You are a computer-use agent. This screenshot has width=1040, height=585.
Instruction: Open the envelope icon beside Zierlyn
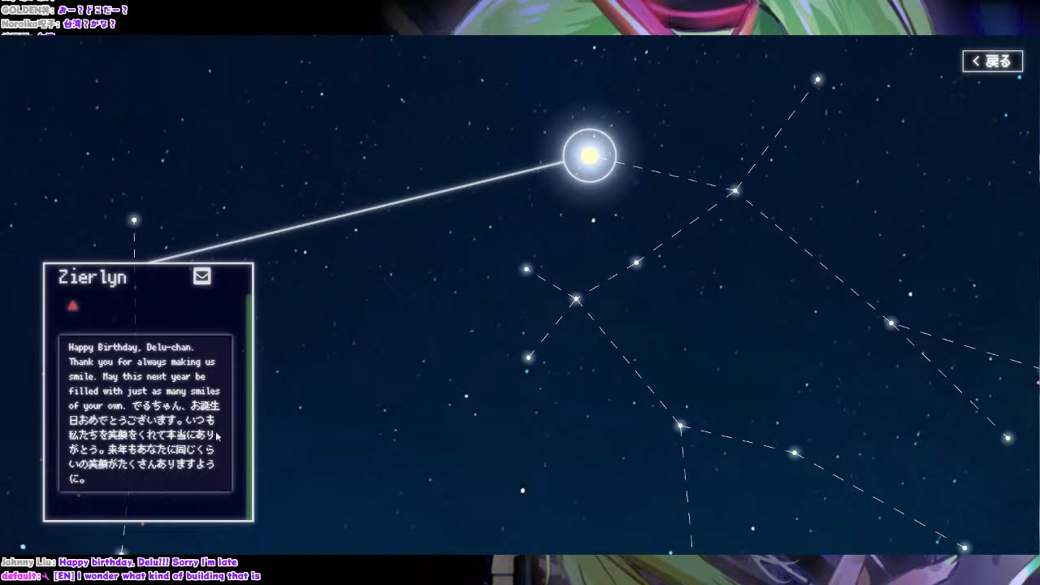[x=202, y=276]
